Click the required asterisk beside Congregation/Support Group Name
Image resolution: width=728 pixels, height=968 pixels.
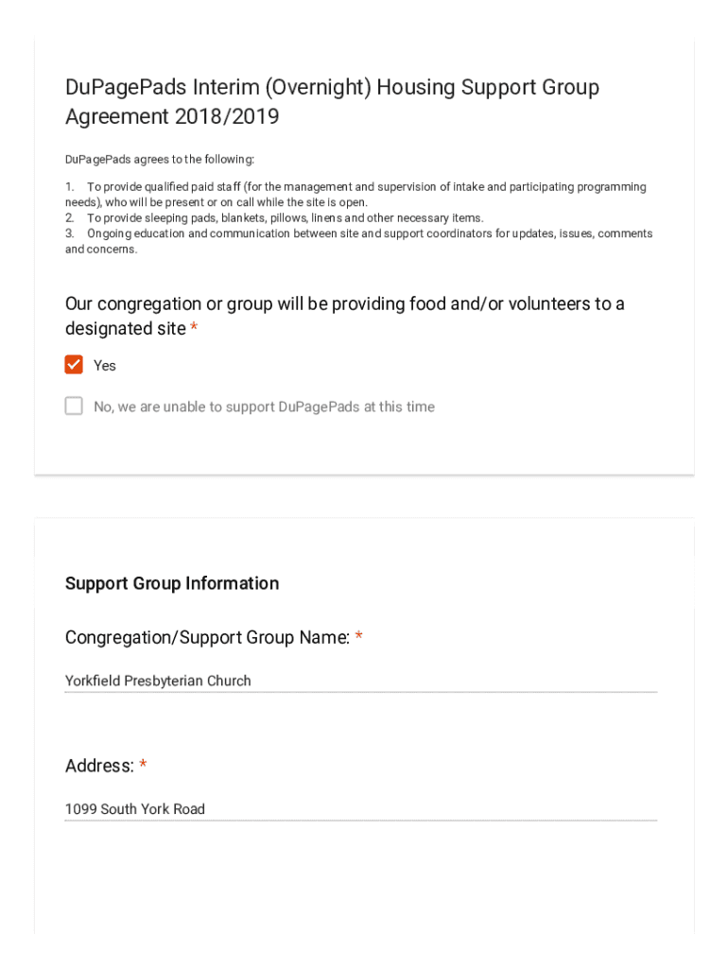coord(359,638)
